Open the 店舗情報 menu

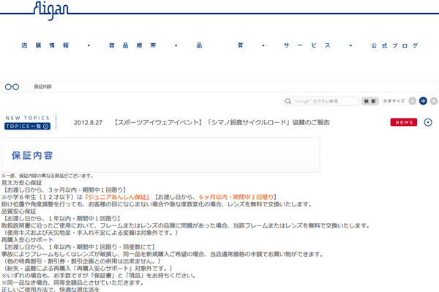(45, 45)
